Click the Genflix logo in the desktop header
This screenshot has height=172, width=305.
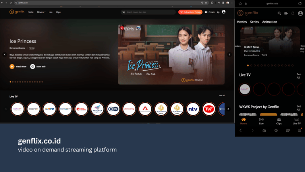[x=17, y=12]
